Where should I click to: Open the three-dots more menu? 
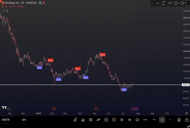145,120
